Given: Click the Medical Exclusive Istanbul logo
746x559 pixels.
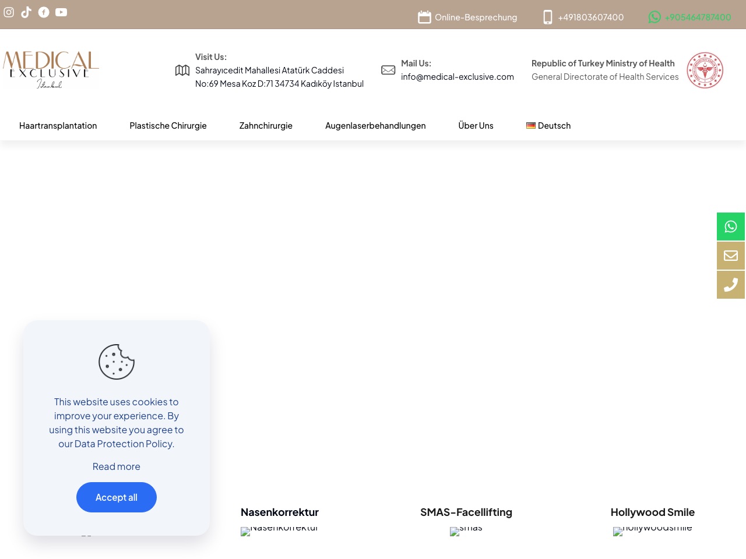Looking at the screenshot, I should tap(51, 70).
